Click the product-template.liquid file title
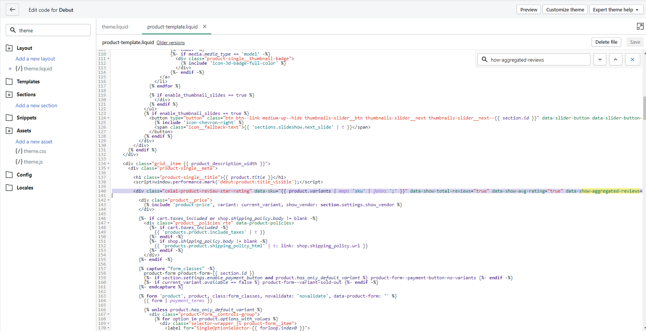646x331 pixels. point(128,42)
